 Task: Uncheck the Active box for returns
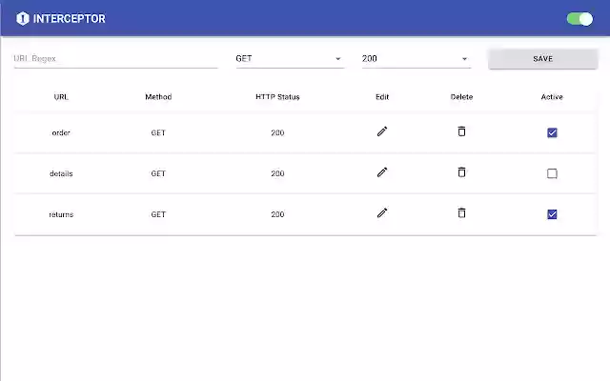click(552, 214)
